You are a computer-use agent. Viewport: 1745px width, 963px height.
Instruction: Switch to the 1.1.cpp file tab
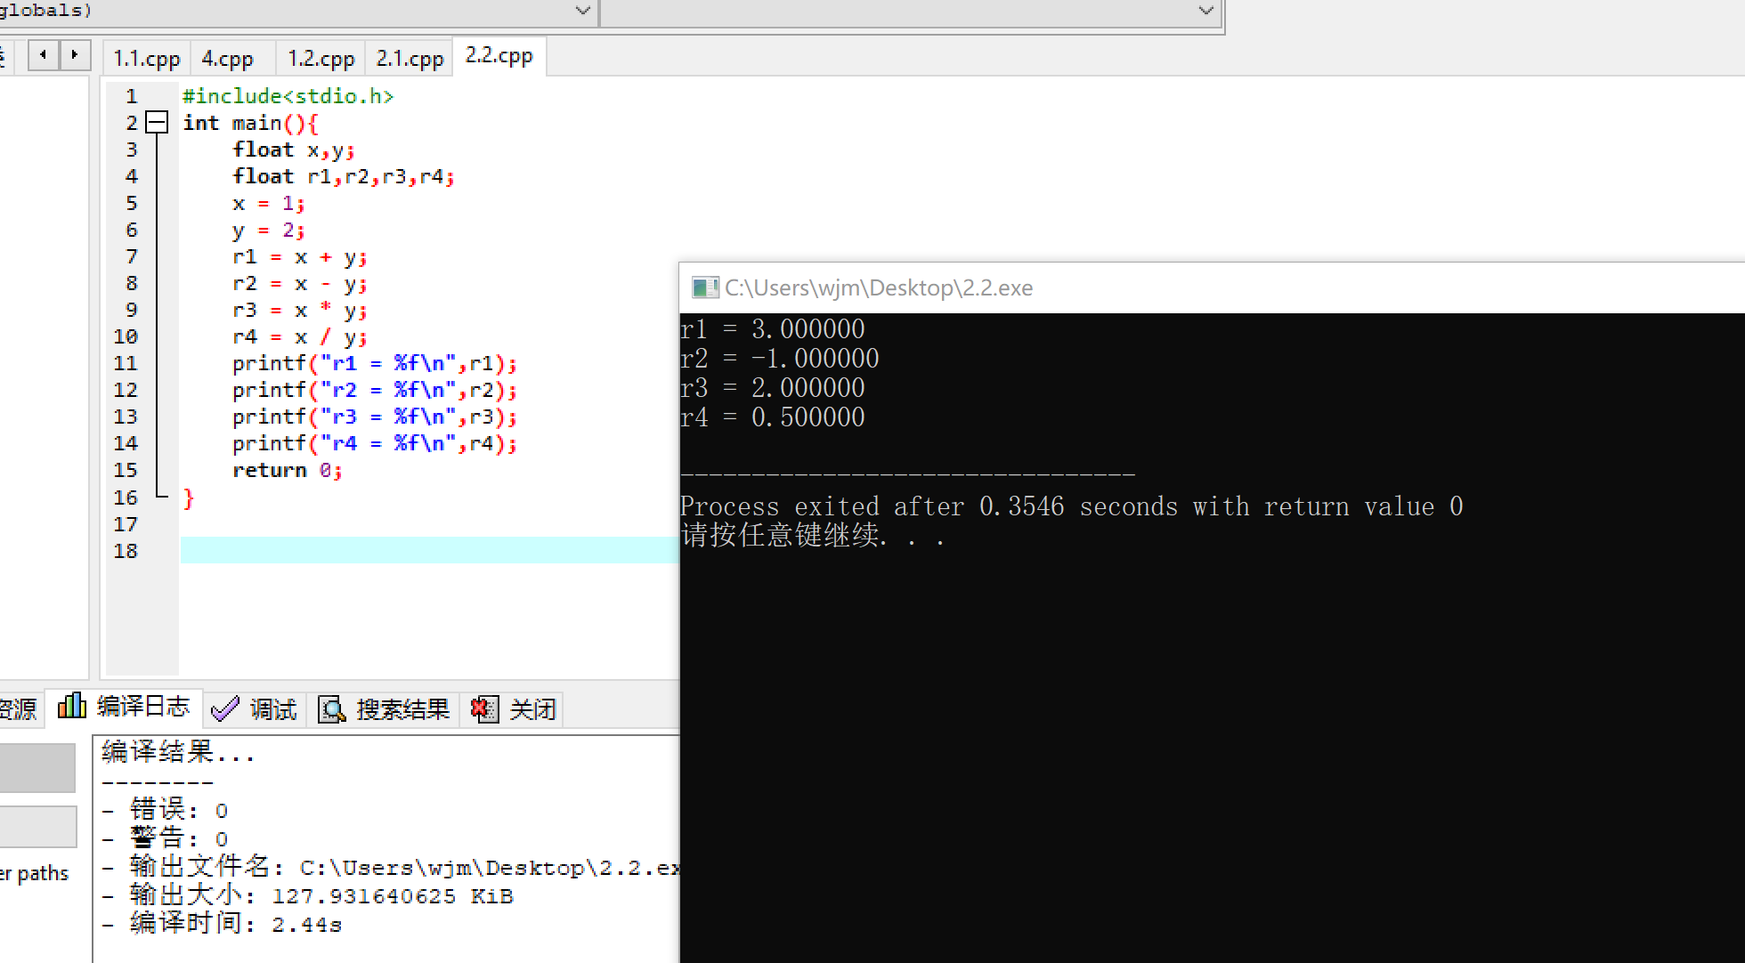(x=146, y=59)
